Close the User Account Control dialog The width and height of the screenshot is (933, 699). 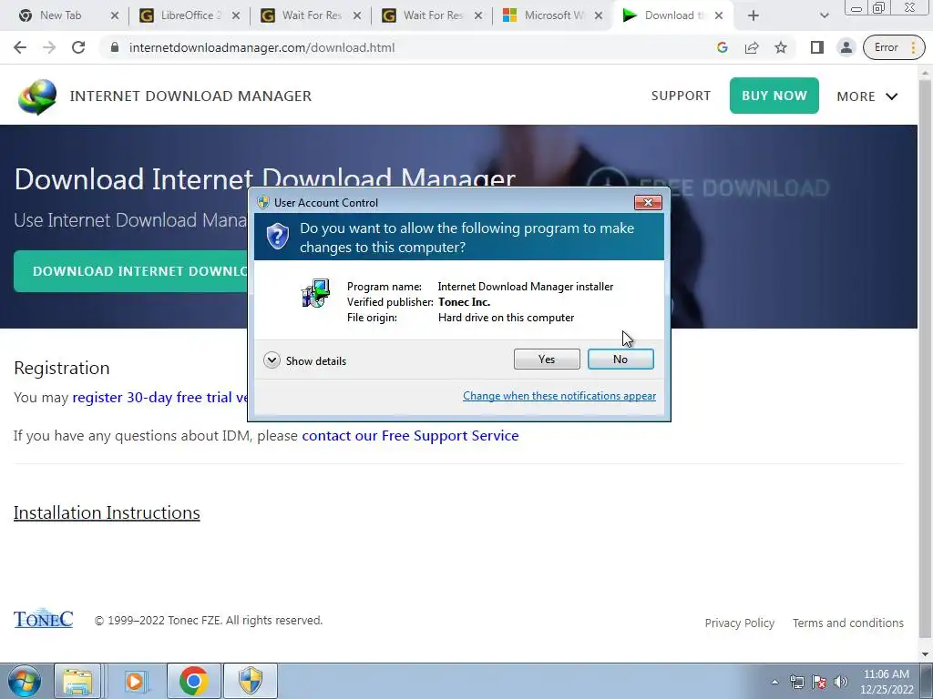pyautogui.click(x=648, y=203)
